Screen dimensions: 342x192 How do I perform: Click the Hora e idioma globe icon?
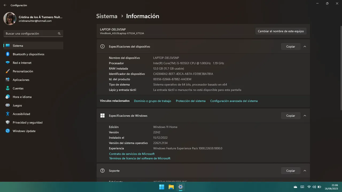tap(8, 97)
